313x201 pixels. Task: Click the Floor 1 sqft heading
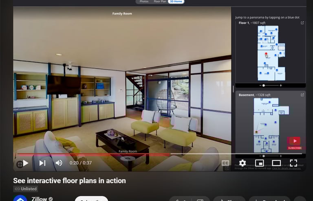252,23
